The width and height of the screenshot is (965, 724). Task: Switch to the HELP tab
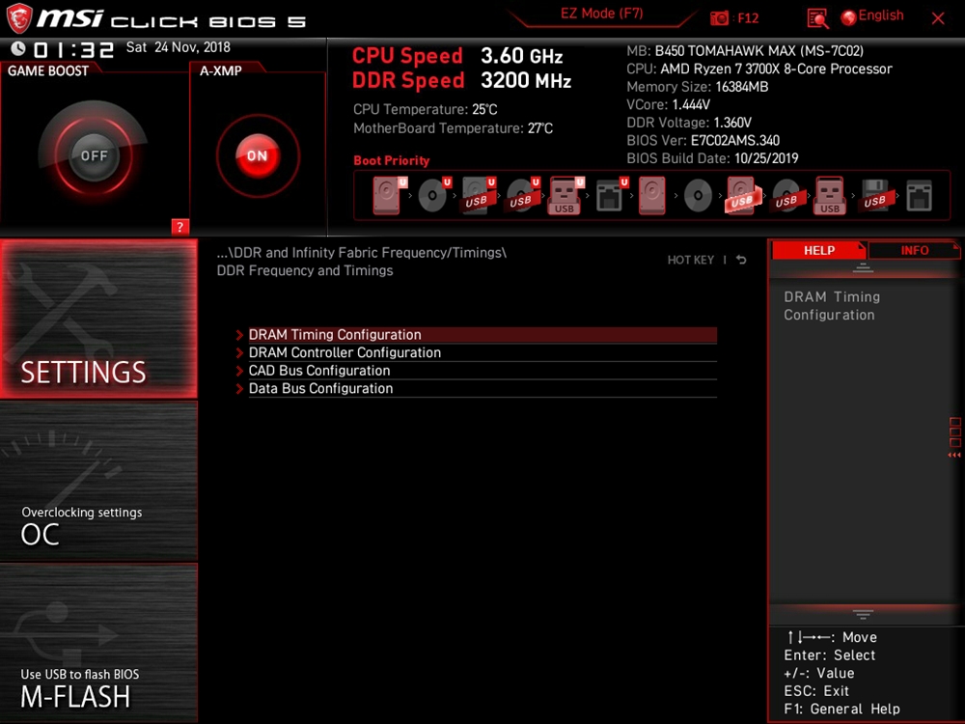pyautogui.click(x=818, y=251)
